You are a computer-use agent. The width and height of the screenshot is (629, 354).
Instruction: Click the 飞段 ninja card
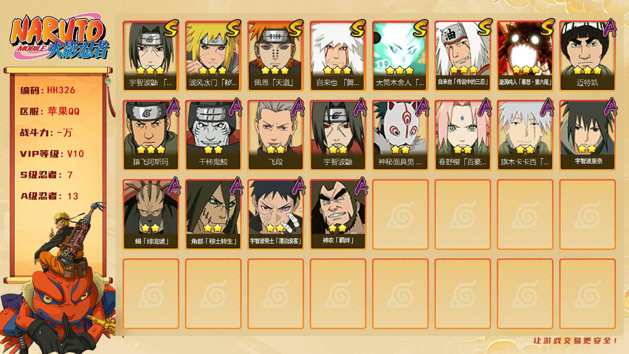[x=275, y=135]
